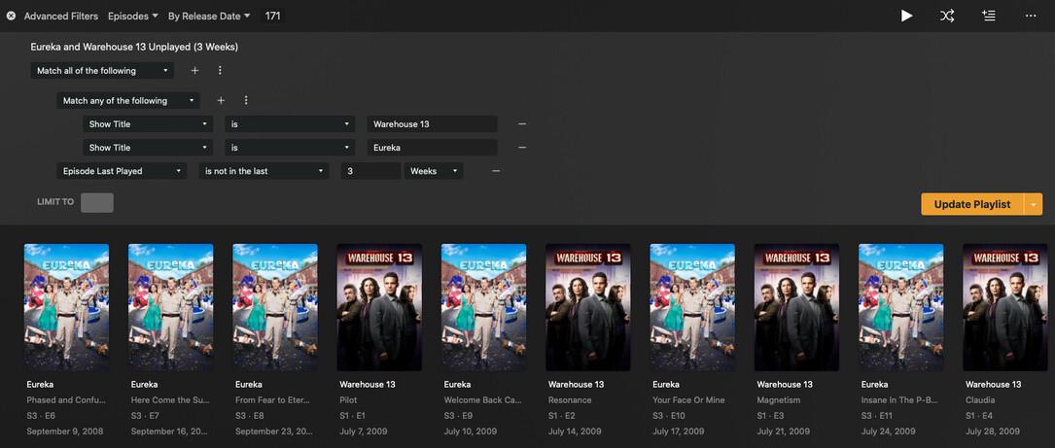
Task: Click episode title 'Your Face Or Mine'
Action: [x=689, y=400]
